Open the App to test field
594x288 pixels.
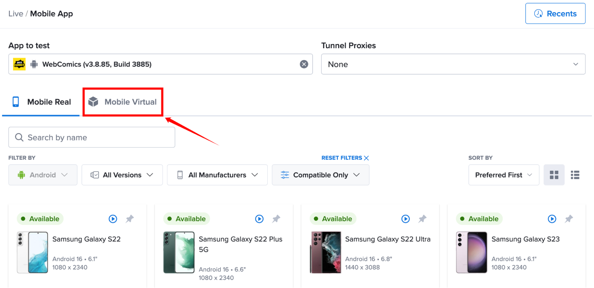tap(160, 64)
